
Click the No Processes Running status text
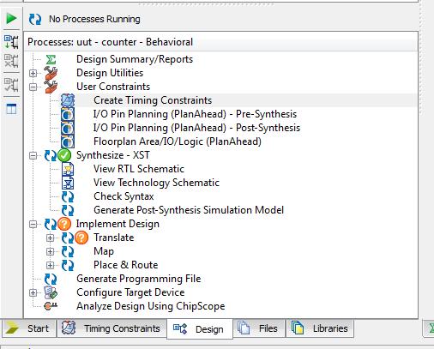point(94,20)
